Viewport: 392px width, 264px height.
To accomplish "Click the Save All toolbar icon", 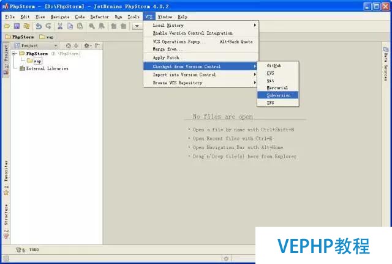I will pyautogui.click(x=17, y=26).
